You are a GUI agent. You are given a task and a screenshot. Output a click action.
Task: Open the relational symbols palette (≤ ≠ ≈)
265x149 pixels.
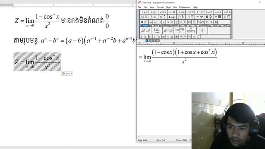144,12
